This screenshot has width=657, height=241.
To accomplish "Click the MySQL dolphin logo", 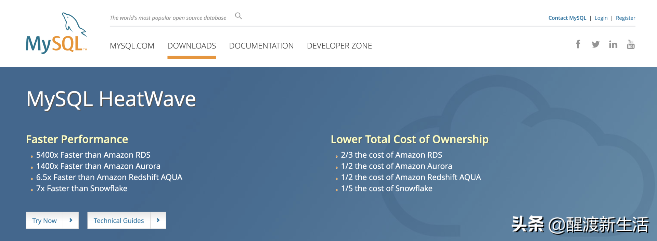I will coord(56,33).
